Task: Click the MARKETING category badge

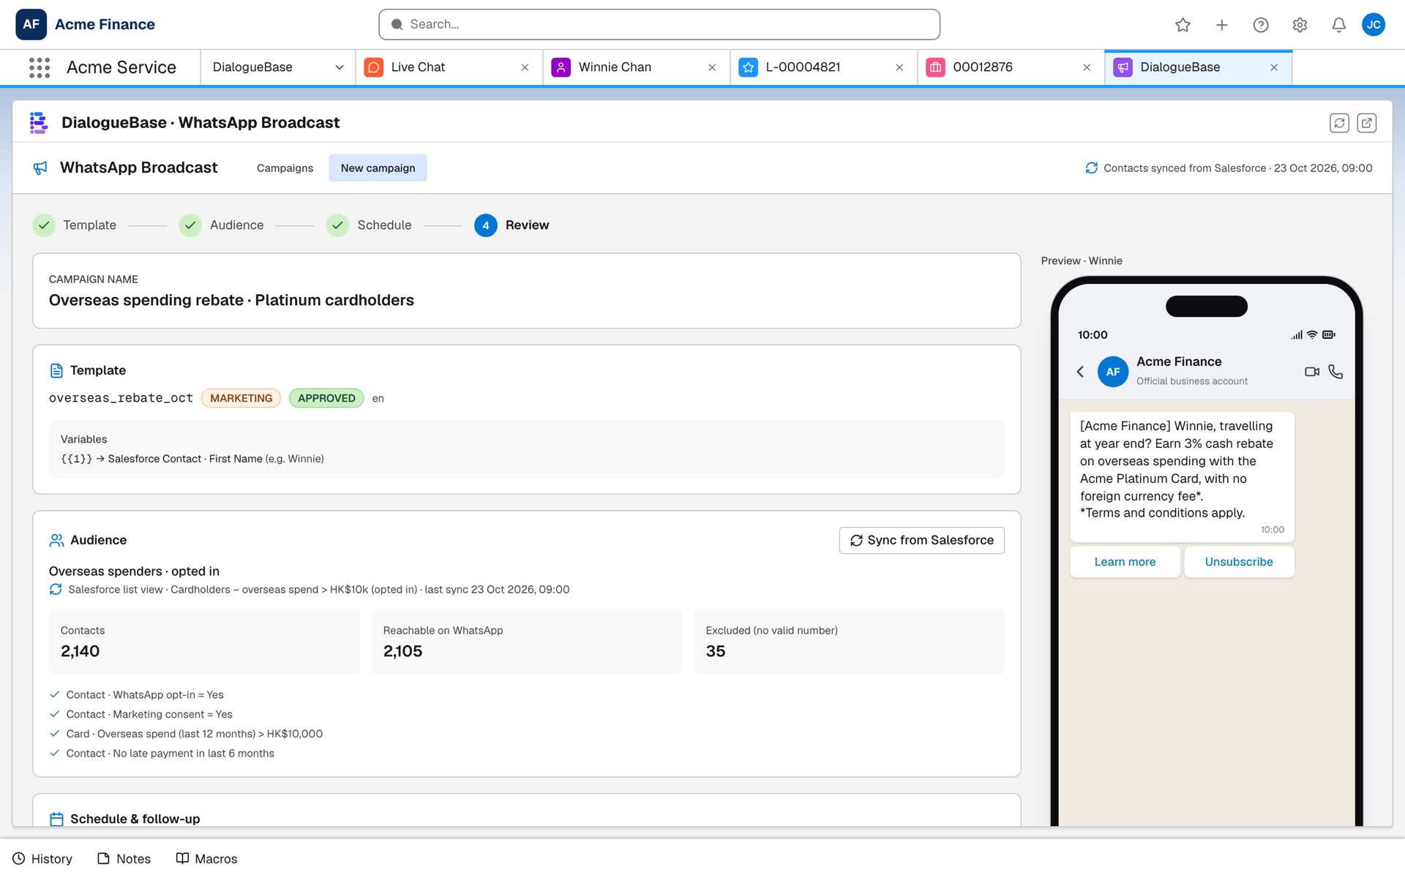Action: point(241,399)
